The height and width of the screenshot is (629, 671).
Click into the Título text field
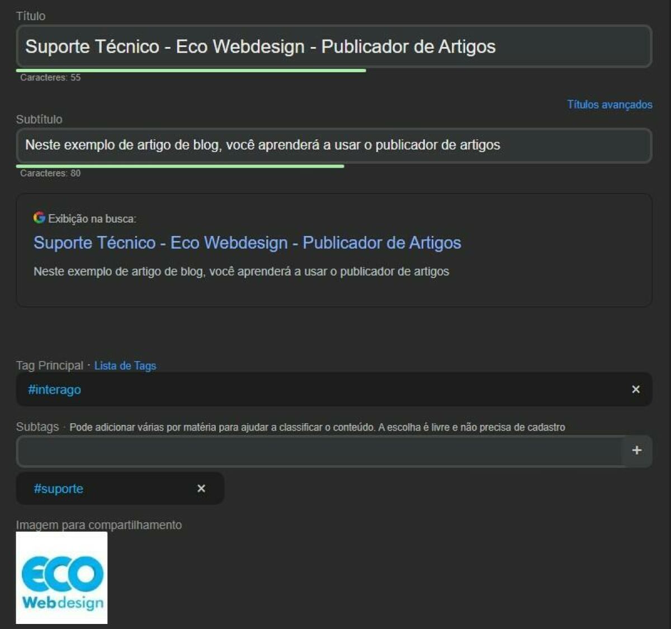click(334, 46)
